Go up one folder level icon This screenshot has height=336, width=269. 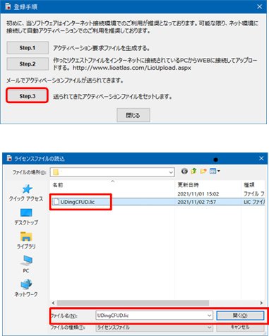coord(193,172)
